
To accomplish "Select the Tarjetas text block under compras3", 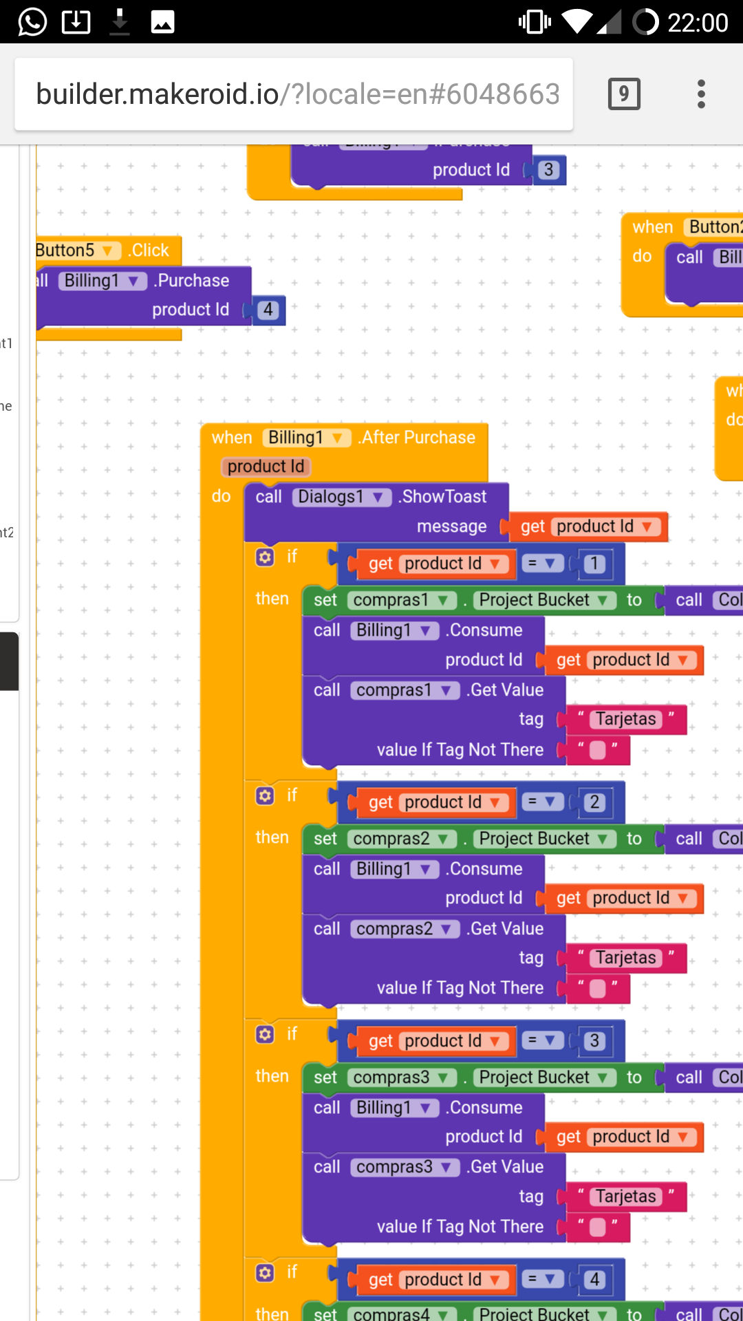I will [626, 1196].
